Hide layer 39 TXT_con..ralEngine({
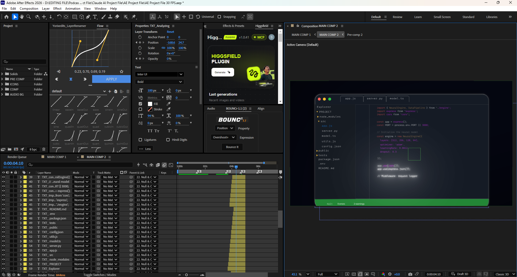 tap(3, 177)
